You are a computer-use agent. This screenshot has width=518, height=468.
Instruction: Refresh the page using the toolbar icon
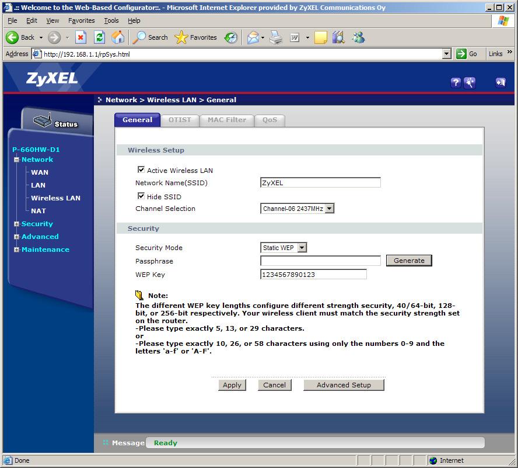click(99, 37)
